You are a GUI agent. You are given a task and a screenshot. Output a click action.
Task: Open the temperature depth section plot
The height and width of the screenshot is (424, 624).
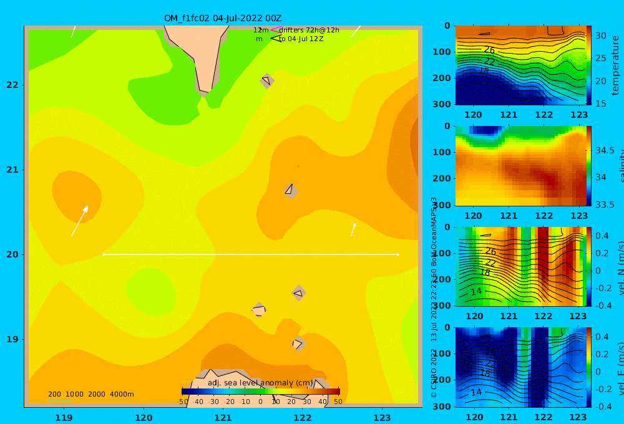pos(520,65)
